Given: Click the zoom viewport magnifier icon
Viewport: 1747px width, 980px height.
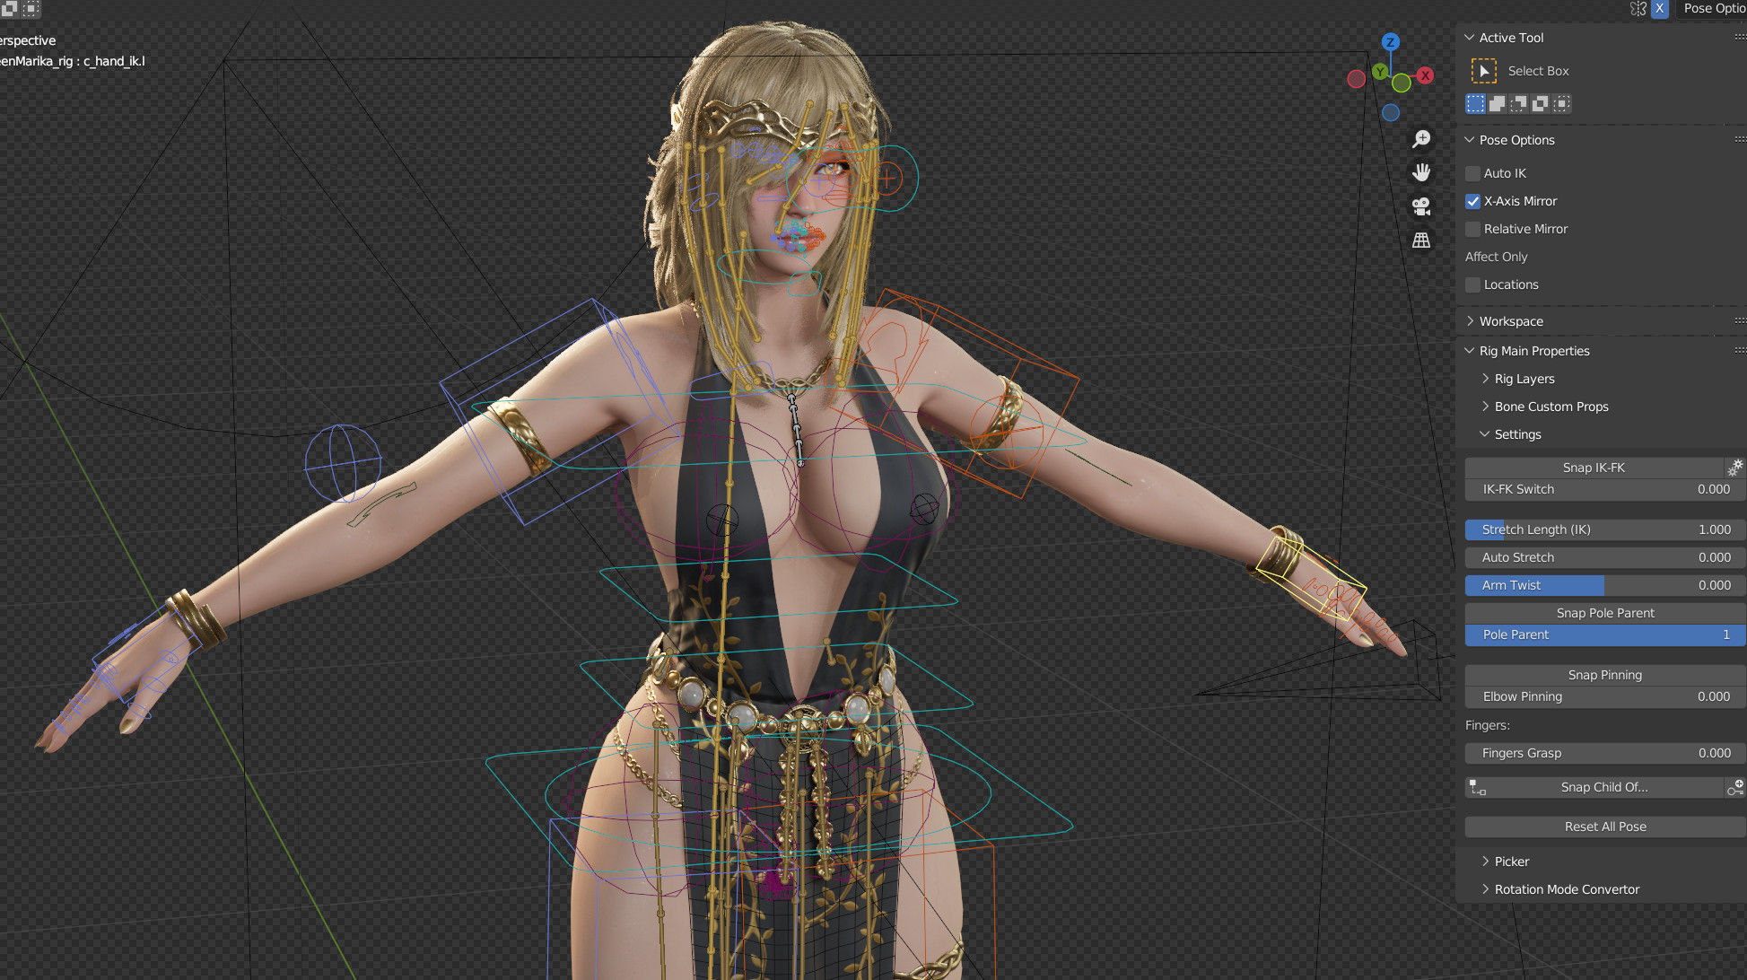Looking at the screenshot, I should [x=1421, y=139].
